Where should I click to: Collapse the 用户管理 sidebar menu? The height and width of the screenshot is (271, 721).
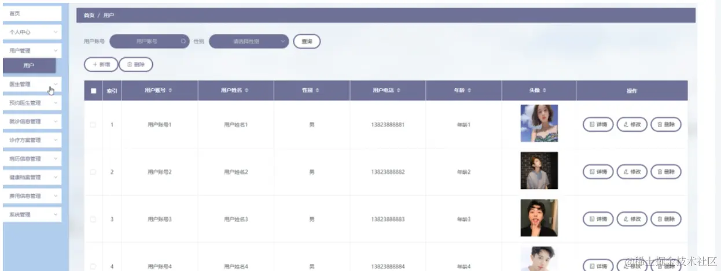tap(32, 51)
